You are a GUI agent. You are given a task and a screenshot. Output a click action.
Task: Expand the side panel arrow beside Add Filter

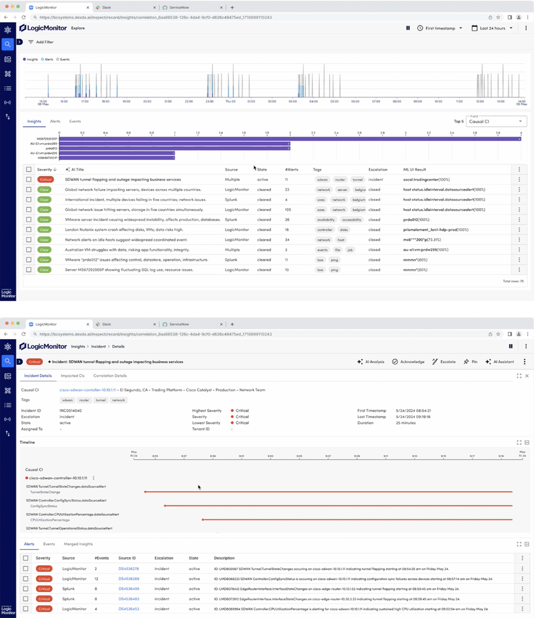[x=20, y=42]
